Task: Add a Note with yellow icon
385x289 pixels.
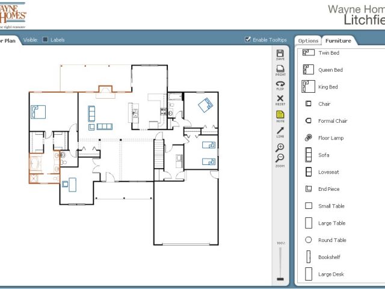Action: tap(280, 114)
